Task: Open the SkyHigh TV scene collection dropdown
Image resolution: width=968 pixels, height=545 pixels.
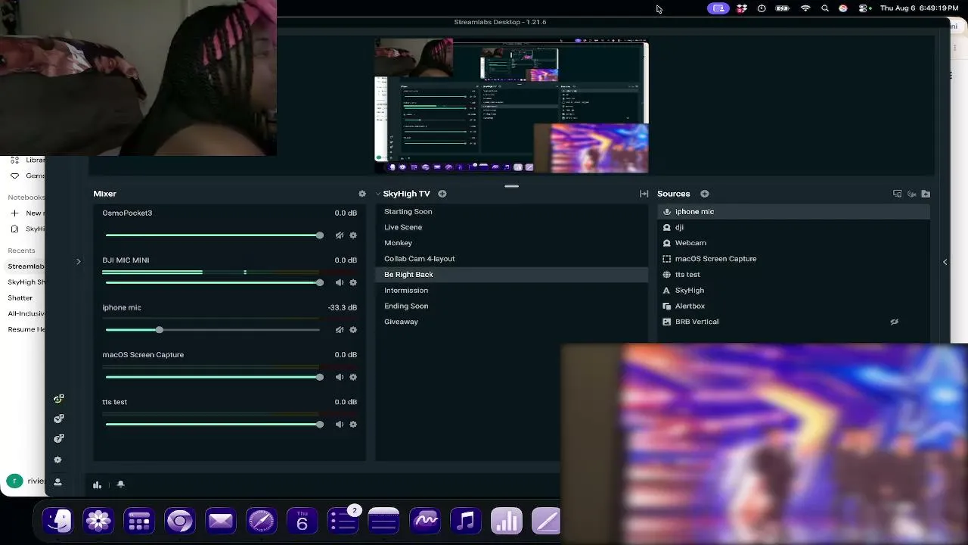Action: coord(403,194)
